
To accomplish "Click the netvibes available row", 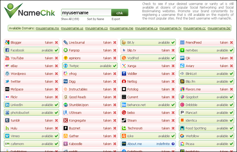I will [x=207, y=50].
